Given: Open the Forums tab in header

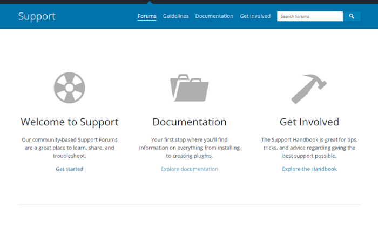Looking at the screenshot, I should pyautogui.click(x=147, y=16).
